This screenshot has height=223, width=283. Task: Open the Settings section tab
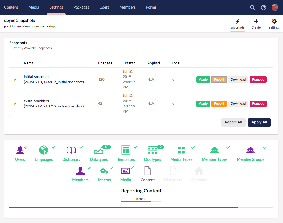tap(56, 7)
